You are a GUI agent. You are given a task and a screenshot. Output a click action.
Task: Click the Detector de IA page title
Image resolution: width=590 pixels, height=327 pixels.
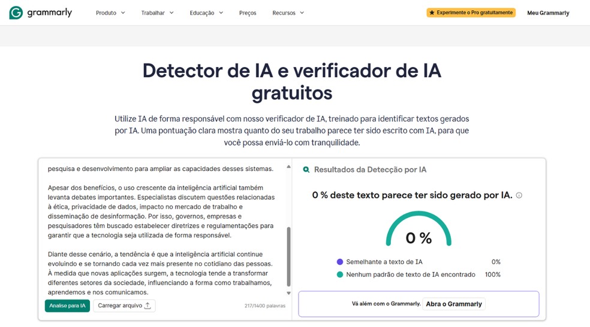click(292, 81)
